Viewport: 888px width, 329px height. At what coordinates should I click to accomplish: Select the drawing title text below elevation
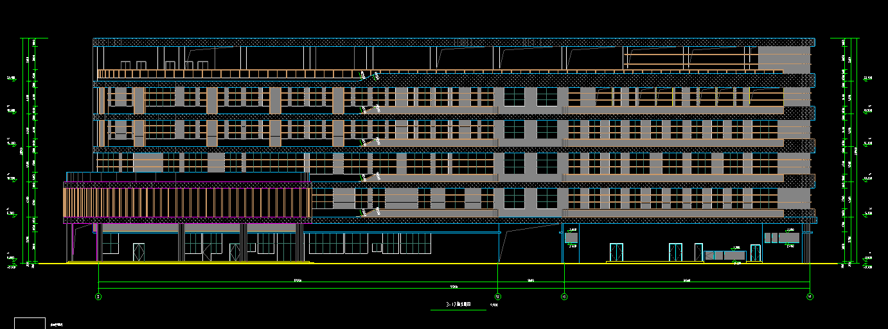click(458, 306)
